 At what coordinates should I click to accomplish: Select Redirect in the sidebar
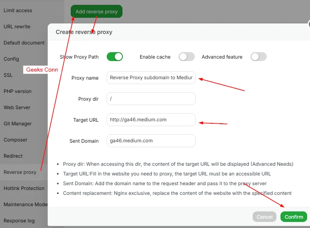[x=13, y=156]
